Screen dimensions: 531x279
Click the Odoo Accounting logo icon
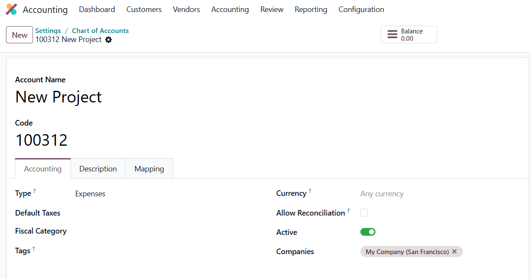(11, 9)
